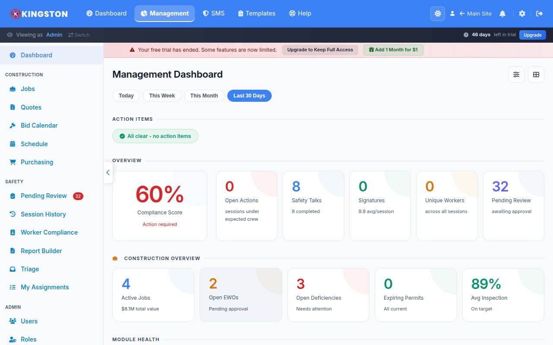Click Add 1 Month for $1
The width and height of the screenshot is (553, 345).
click(393, 50)
